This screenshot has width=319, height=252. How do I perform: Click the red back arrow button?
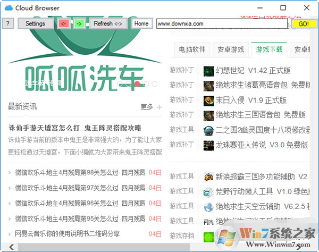click(64, 23)
